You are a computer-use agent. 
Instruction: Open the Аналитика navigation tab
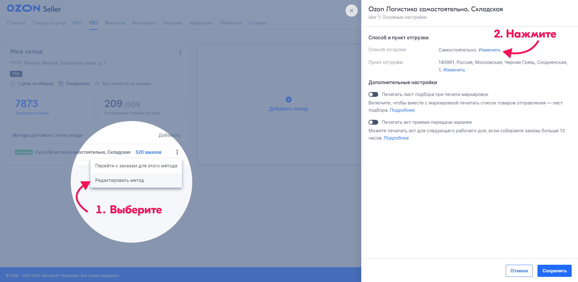pos(144,23)
